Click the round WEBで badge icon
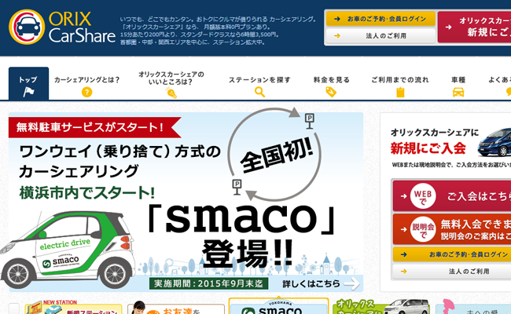 (423, 196)
